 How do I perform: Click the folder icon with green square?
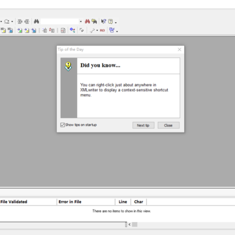pyautogui.click(x=20, y=30)
